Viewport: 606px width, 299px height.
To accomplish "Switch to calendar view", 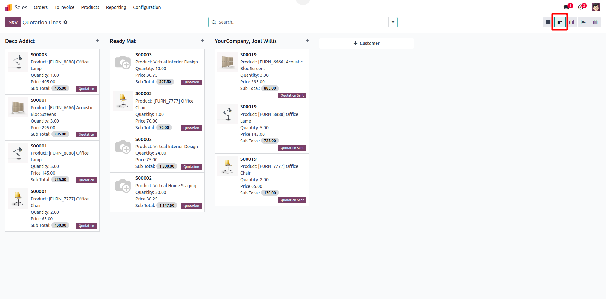I will [595, 22].
